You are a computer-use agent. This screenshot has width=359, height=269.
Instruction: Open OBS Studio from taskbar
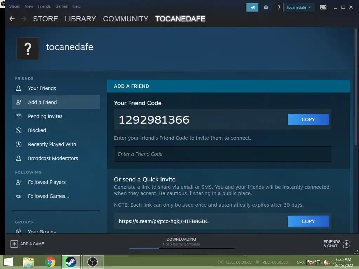point(93,262)
